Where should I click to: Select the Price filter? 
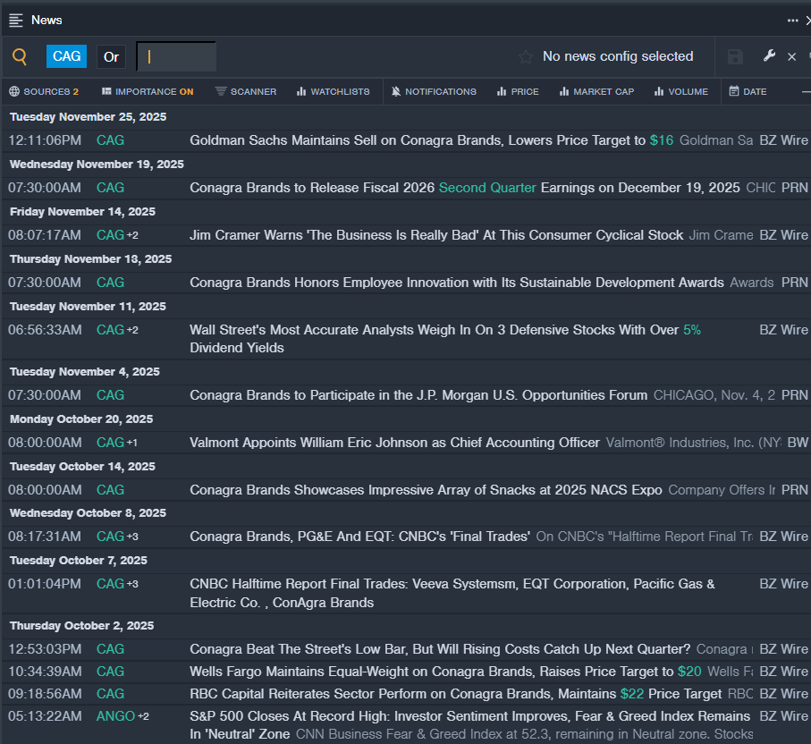tap(518, 91)
